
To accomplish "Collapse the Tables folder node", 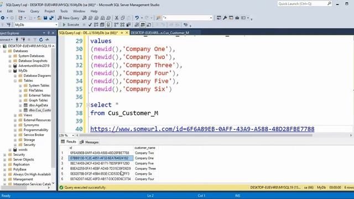I will point(15,81).
